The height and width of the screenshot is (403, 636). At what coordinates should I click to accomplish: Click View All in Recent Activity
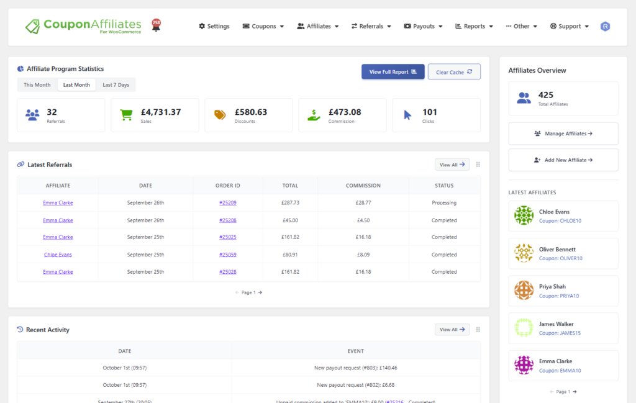coord(452,330)
